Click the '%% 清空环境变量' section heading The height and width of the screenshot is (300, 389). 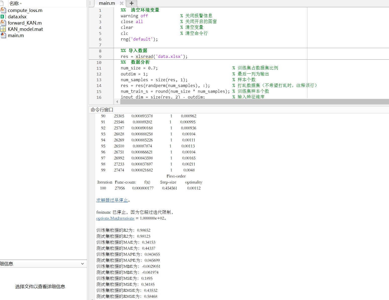click(x=140, y=10)
